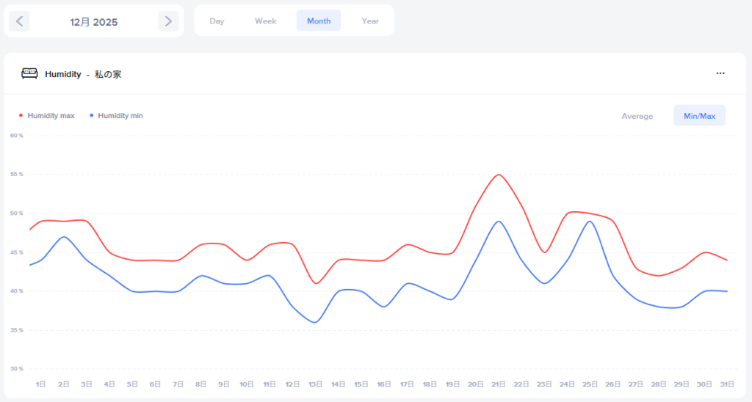Screen dimensions: 752x402
Task: Click the blue Humidity min legend dot
Action: coord(91,116)
